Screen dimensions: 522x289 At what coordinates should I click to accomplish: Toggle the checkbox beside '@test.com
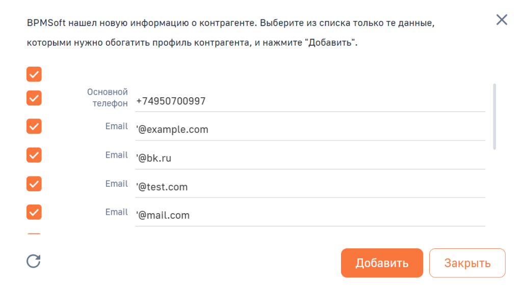(x=34, y=183)
